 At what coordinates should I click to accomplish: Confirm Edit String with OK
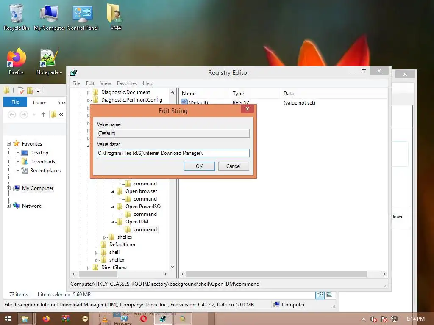point(199,166)
